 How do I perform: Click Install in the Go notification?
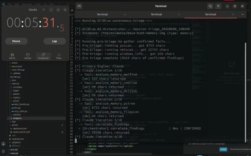click(223, 149)
